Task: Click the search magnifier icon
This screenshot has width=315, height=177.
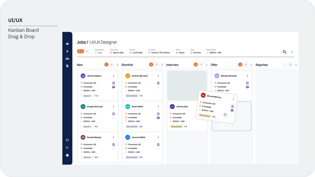Action: click(285, 52)
